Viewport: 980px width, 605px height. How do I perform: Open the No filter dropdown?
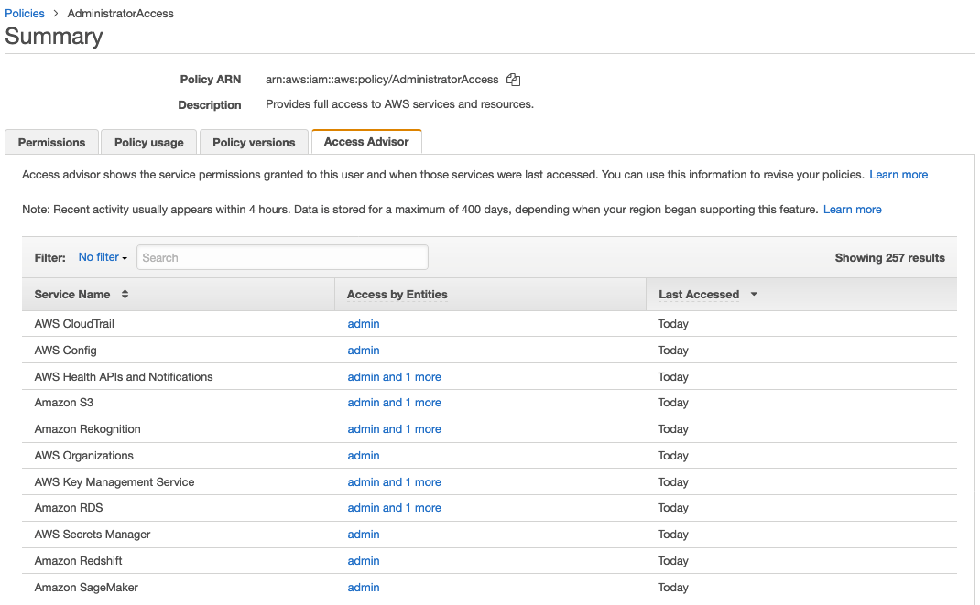[x=103, y=257]
